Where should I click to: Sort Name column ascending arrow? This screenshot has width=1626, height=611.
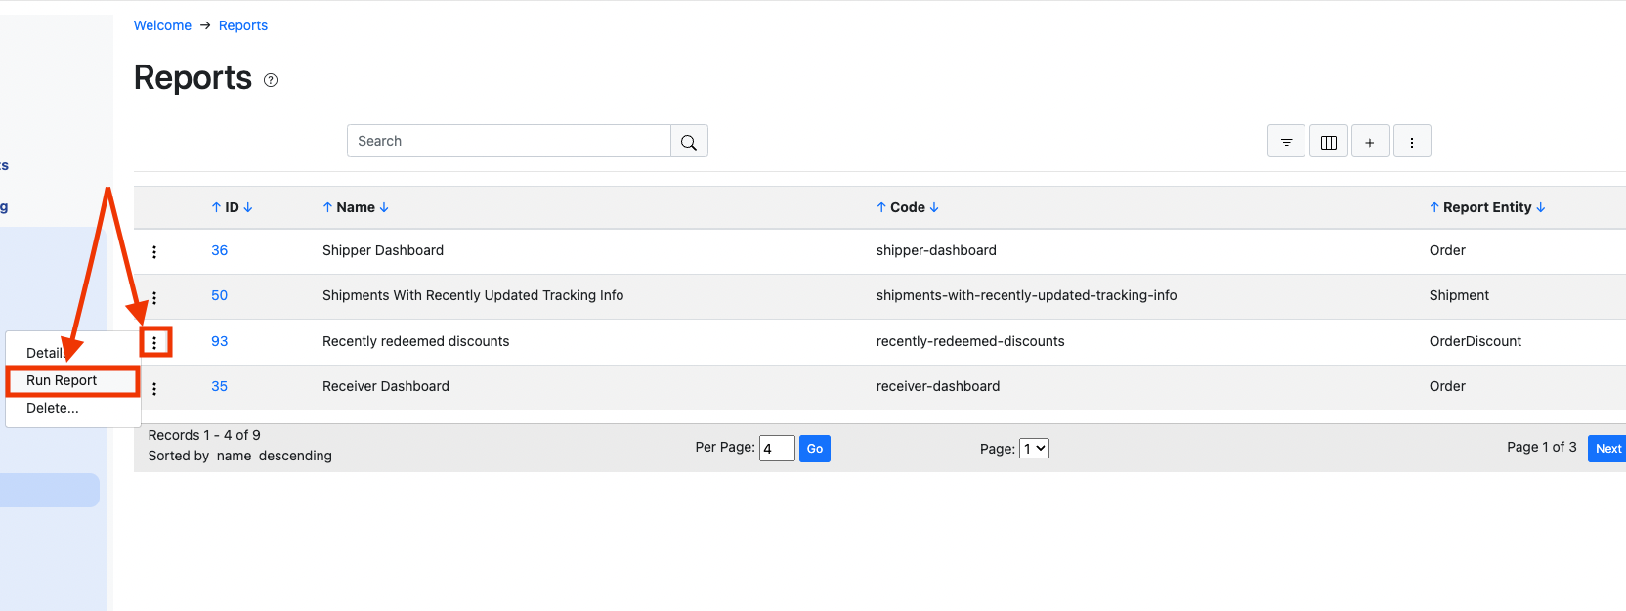click(327, 207)
